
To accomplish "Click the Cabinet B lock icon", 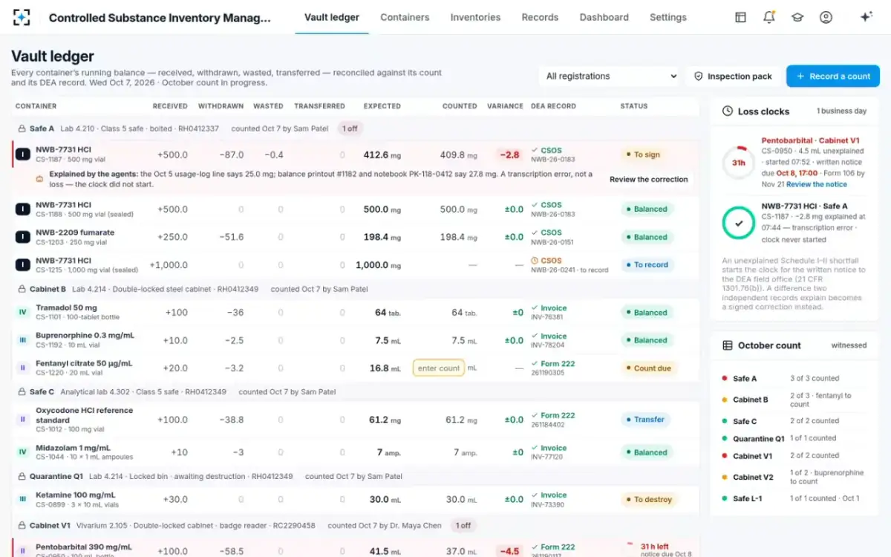I will pyautogui.click(x=22, y=289).
